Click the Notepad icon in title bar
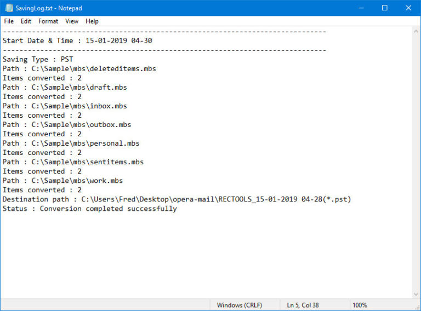 9,8
